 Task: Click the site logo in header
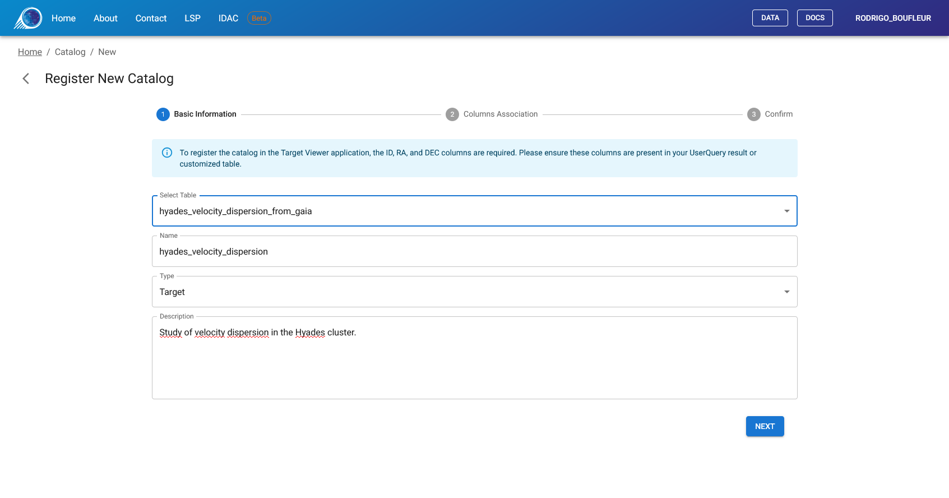[28, 18]
